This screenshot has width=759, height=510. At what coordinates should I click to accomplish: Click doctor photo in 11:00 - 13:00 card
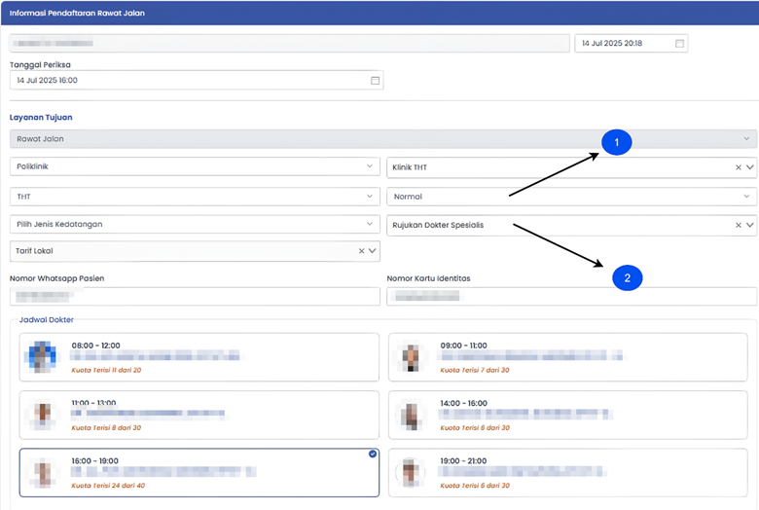(x=44, y=415)
